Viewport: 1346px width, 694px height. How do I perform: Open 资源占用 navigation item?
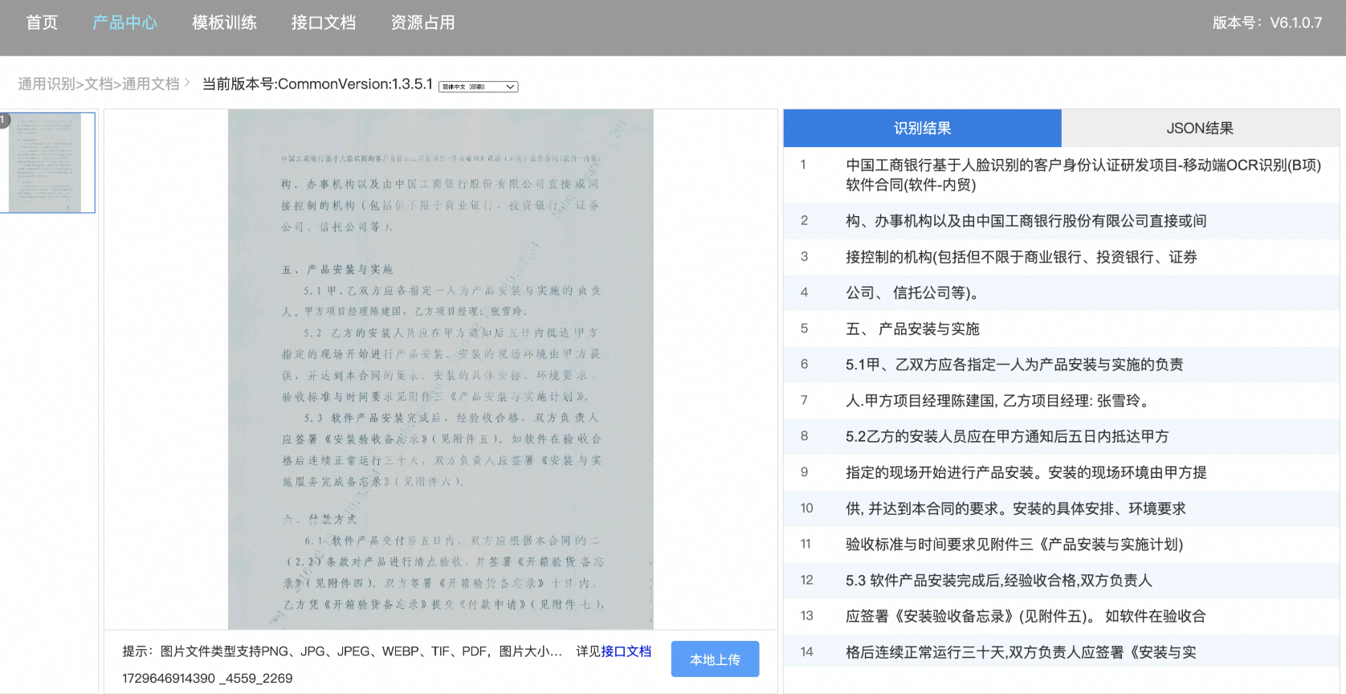(422, 22)
